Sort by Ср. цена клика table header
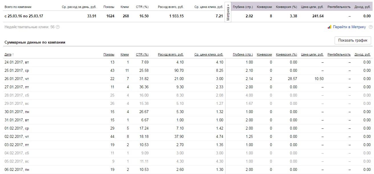 (x=209, y=54)
